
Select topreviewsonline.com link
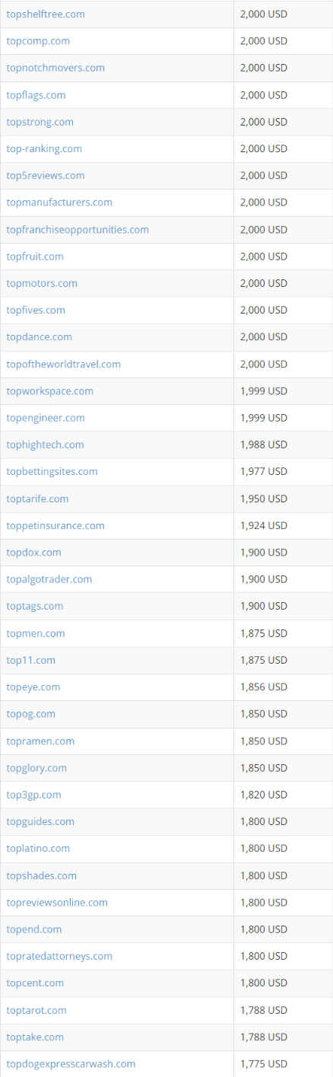pyautogui.click(x=57, y=902)
